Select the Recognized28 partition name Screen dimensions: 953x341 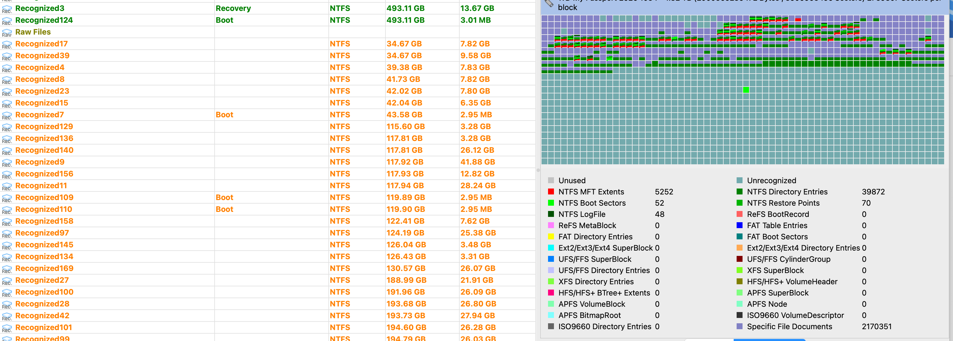[42, 304]
